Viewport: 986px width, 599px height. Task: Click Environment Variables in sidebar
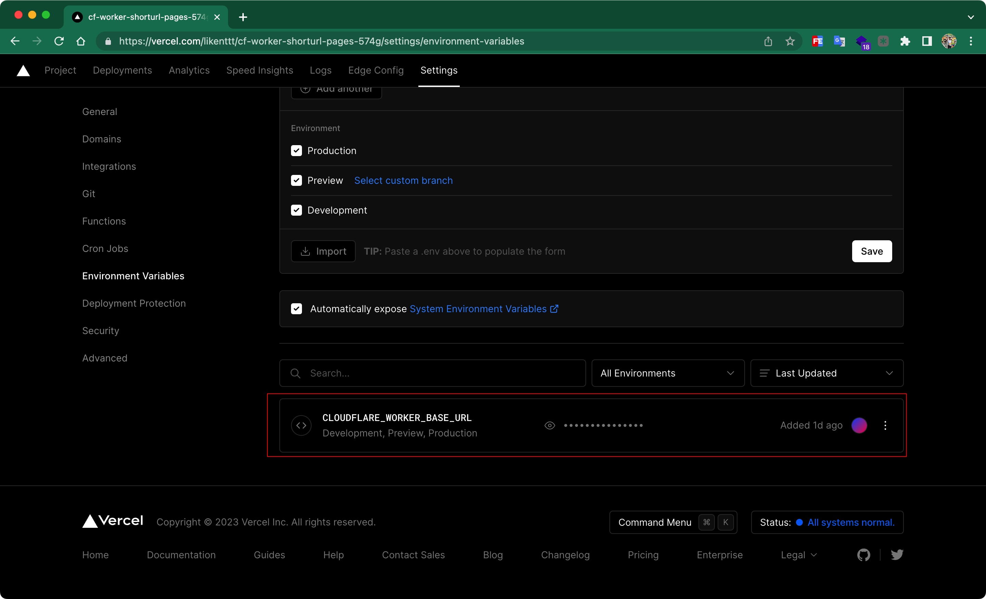tap(133, 275)
